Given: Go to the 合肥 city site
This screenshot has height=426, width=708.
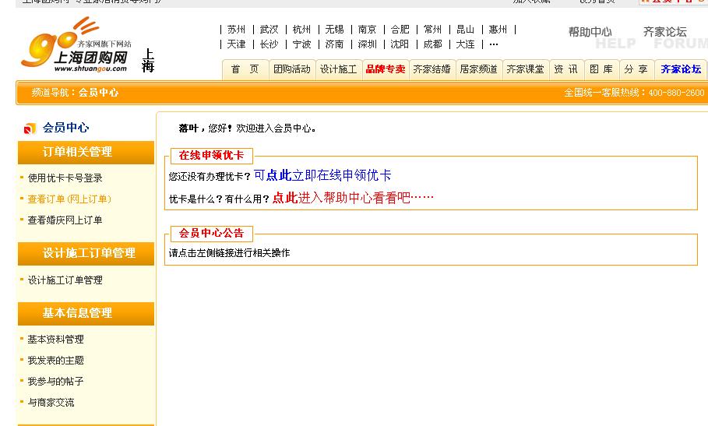Looking at the screenshot, I should pyautogui.click(x=400, y=30).
